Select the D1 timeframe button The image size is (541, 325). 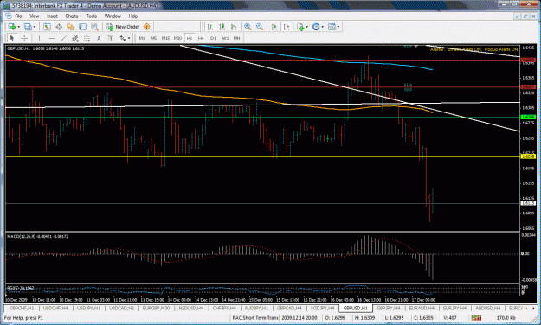click(213, 38)
